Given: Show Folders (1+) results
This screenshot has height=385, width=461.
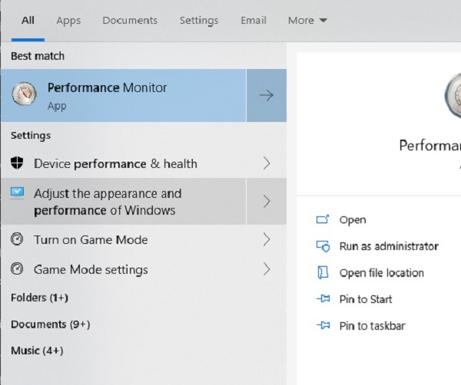Looking at the screenshot, I should pyautogui.click(x=39, y=298).
